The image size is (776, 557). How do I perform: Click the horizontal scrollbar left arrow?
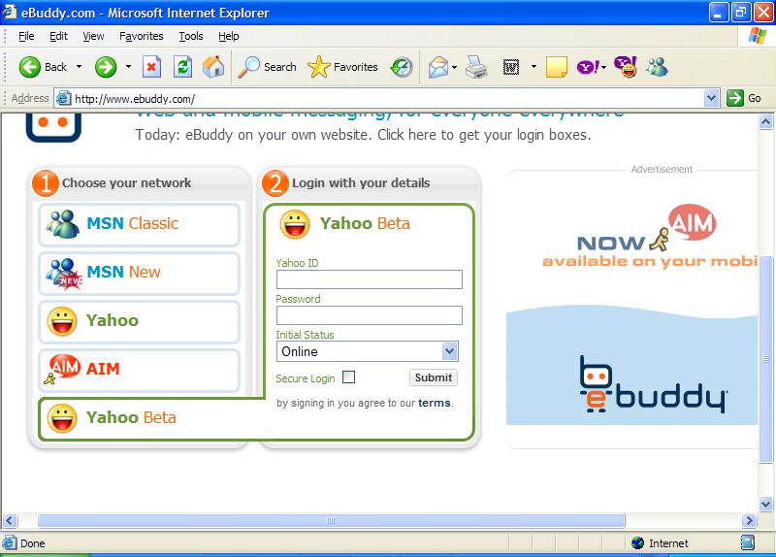[x=10, y=520]
